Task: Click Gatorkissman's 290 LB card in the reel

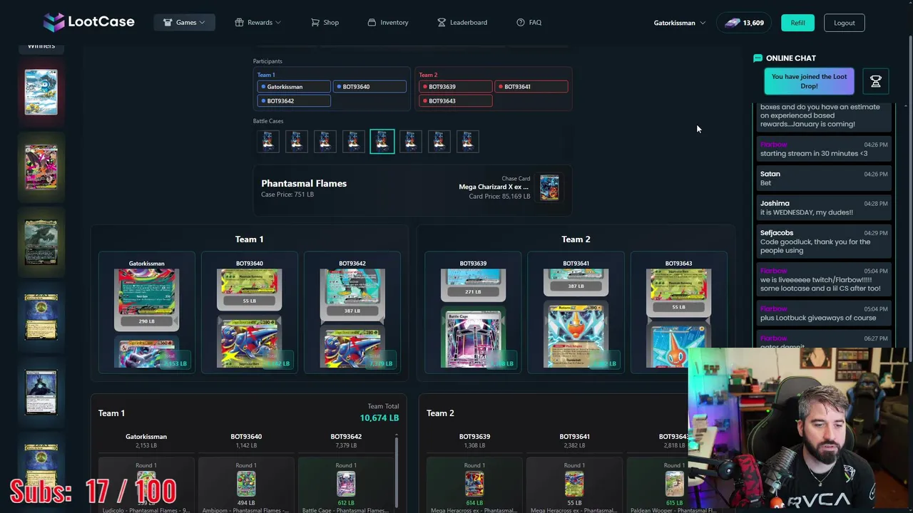Action: [146, 300]
